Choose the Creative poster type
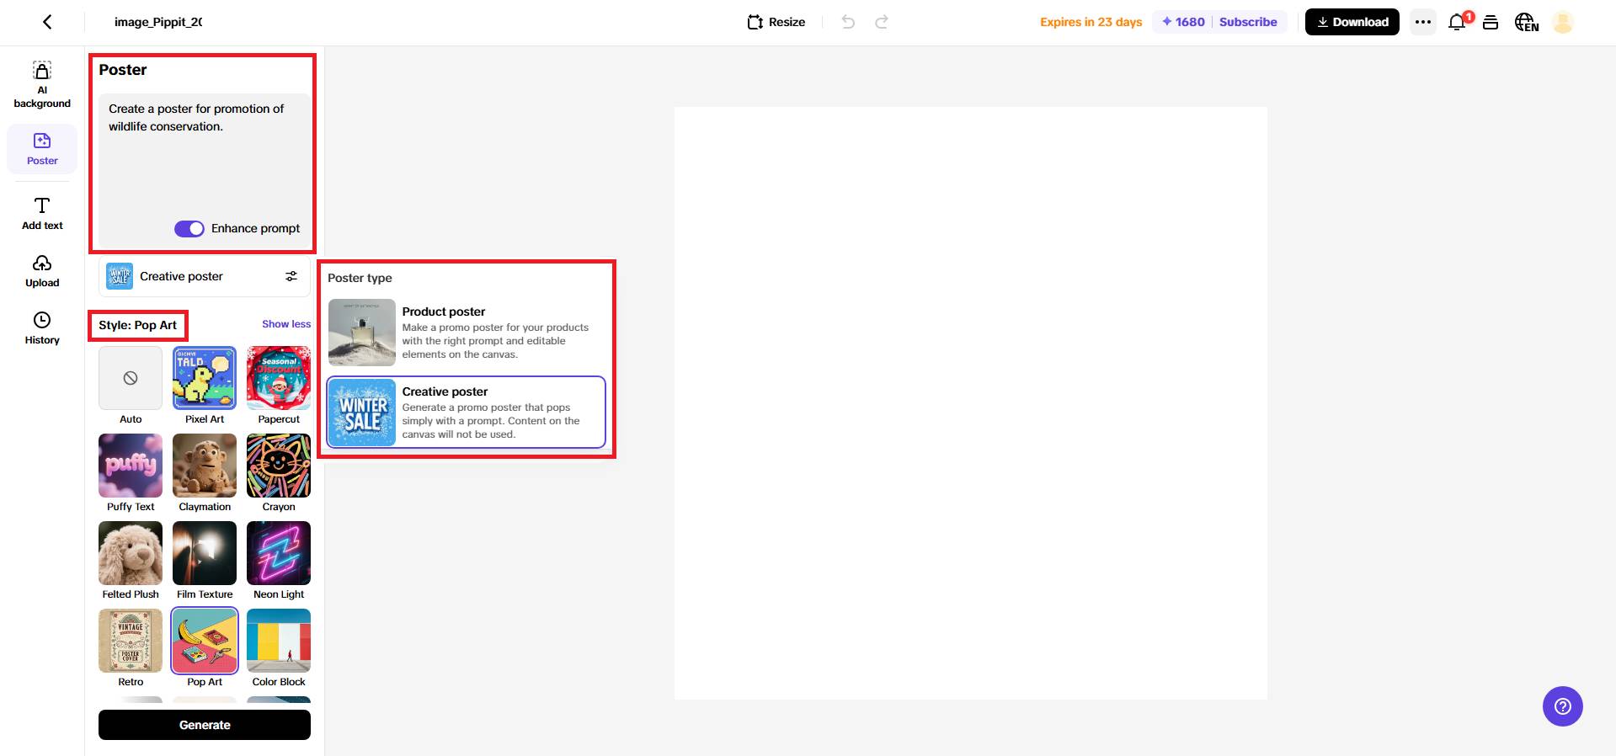This screenshot has height=756, width=1616. pyautogui.click(x=466, y=413)
